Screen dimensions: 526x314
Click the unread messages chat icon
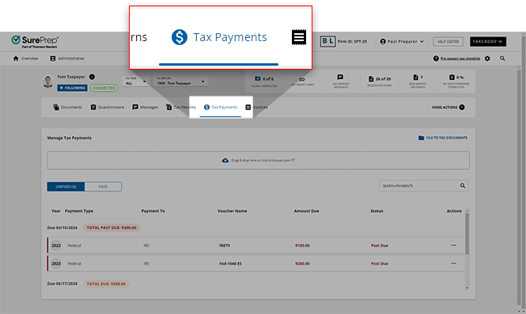(340, 78)
